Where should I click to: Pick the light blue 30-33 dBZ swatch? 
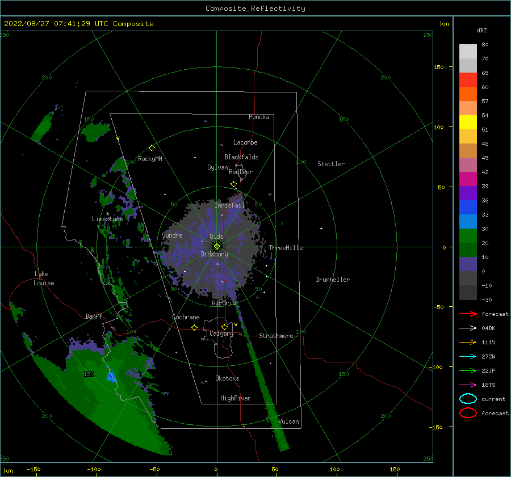tap(468, 222)
